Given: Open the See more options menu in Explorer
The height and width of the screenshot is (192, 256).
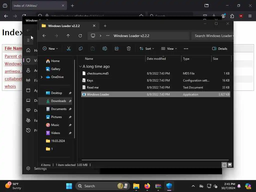Looking at the screenshot, I should point(186,48).
